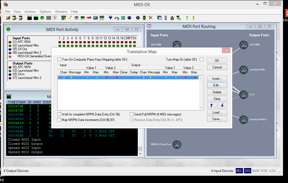Image resolution: width=288 pixels, height=183 pixels.
Task: Click Launchpad Mini output port connector
Action: 243,70
